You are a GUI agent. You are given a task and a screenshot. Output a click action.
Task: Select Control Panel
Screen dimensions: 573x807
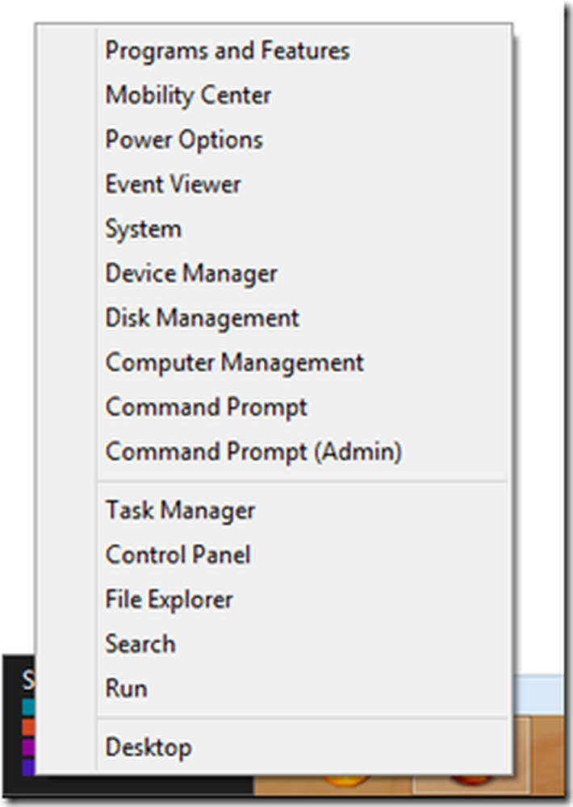[x=178, y=554]
